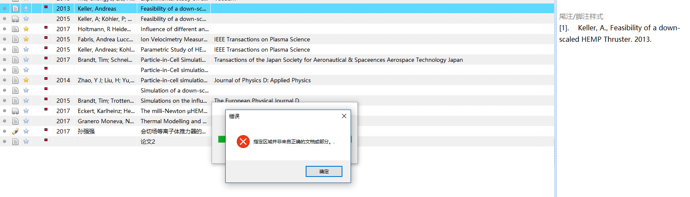Click star icon of Granero Moneva row
This screenshot has height=197, width=690.
pos(26,121)
